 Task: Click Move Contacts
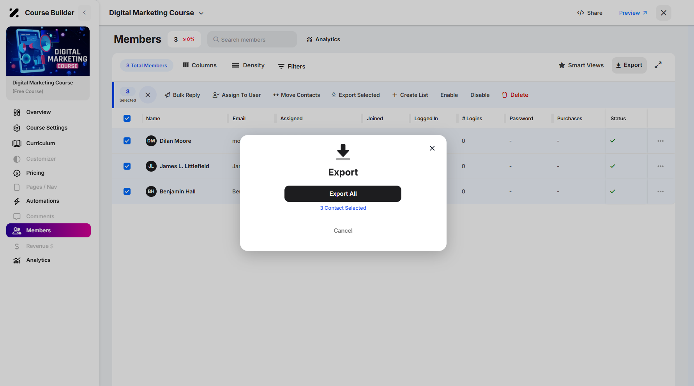click(297, 95)
